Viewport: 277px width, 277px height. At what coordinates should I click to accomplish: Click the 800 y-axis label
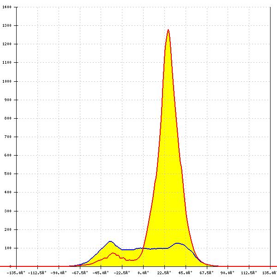[8, 118]
